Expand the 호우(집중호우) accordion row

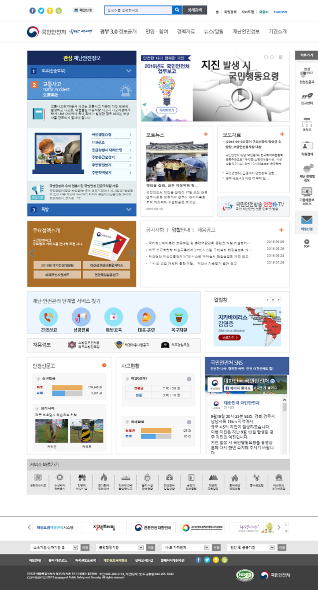82,70
